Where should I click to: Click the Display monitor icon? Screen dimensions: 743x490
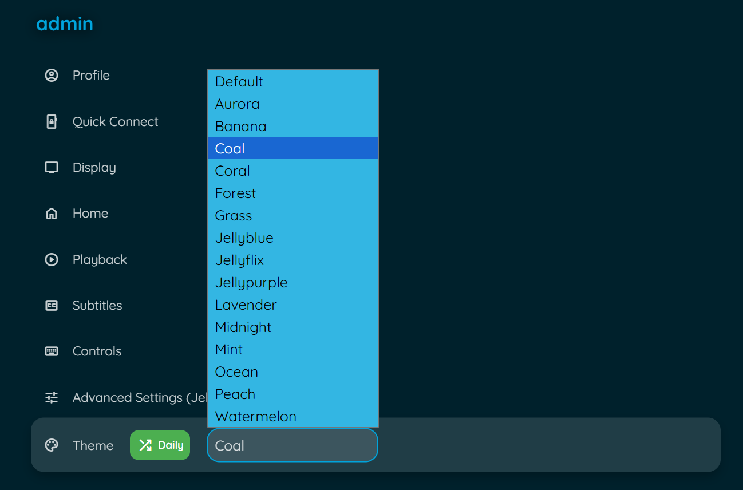52,167
